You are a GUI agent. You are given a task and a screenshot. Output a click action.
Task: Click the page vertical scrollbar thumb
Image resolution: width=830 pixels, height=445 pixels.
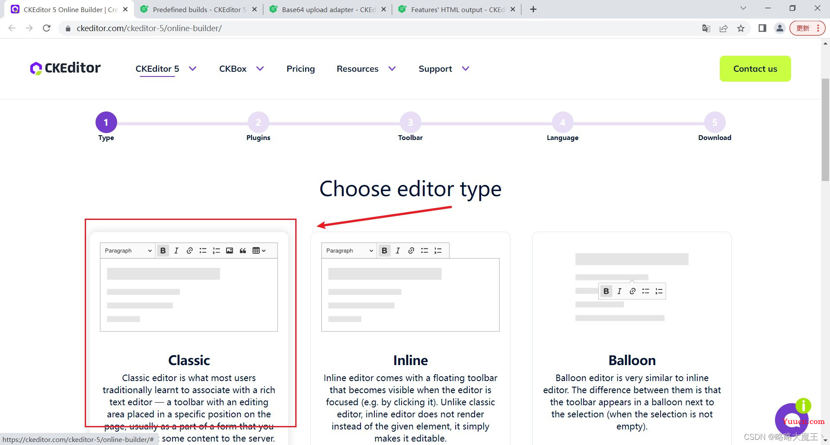point(825,130)
